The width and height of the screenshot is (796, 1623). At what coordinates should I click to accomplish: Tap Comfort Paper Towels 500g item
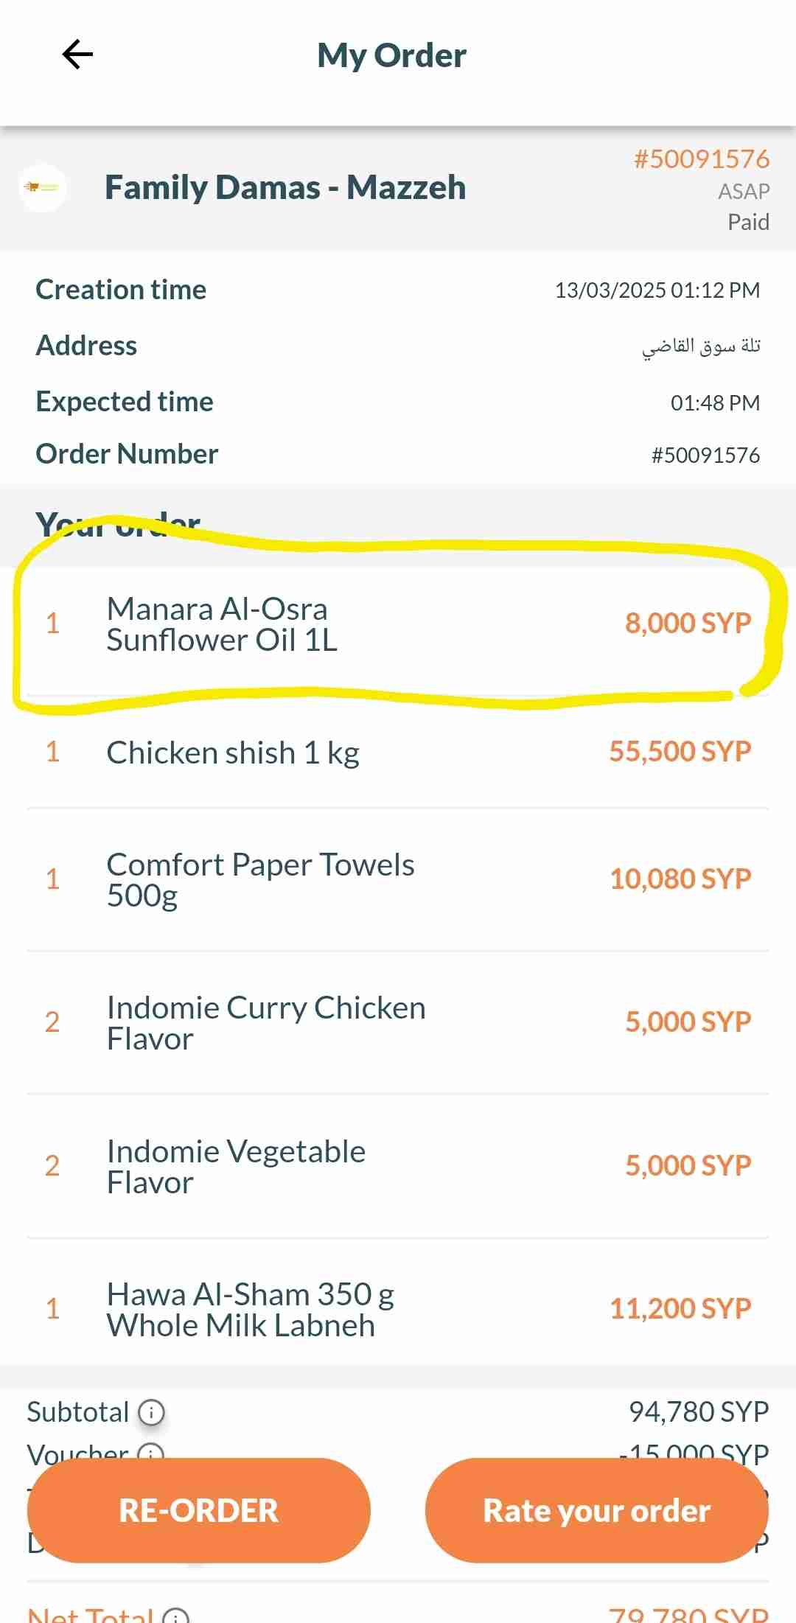(260, 879)
